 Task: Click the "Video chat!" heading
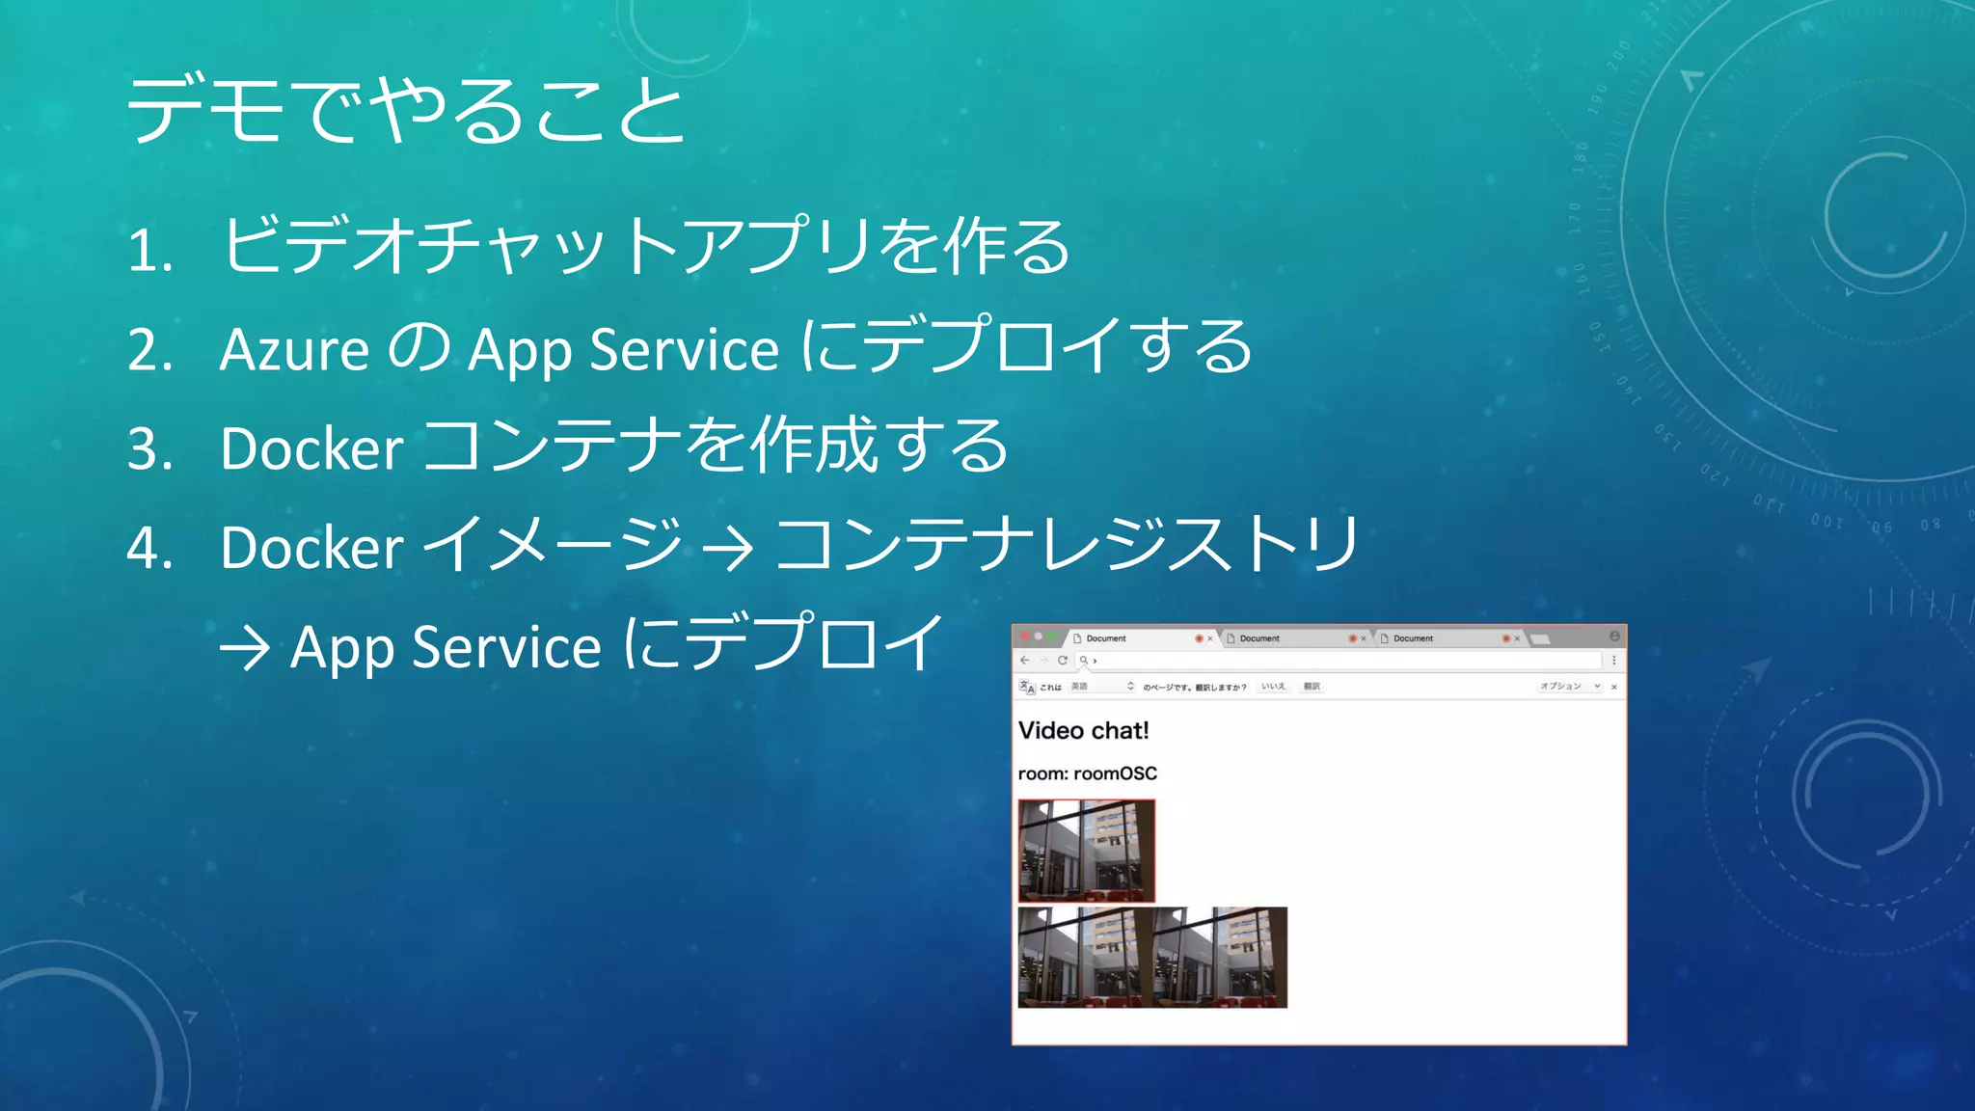tap(1084, 730)
